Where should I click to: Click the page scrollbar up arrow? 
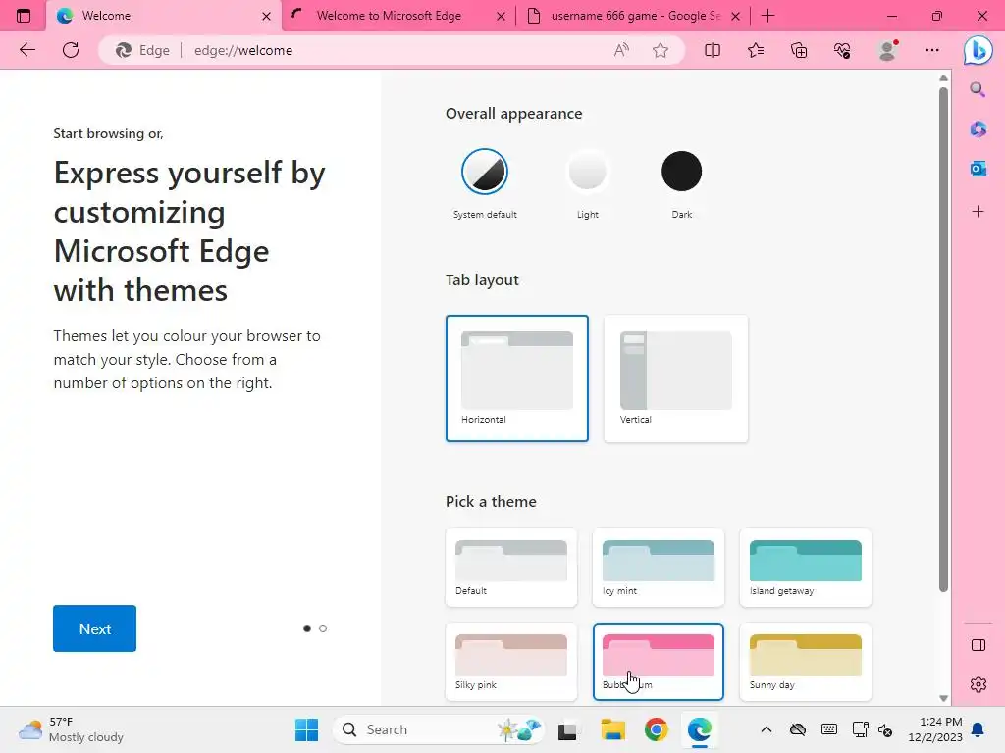click(943, 78)
